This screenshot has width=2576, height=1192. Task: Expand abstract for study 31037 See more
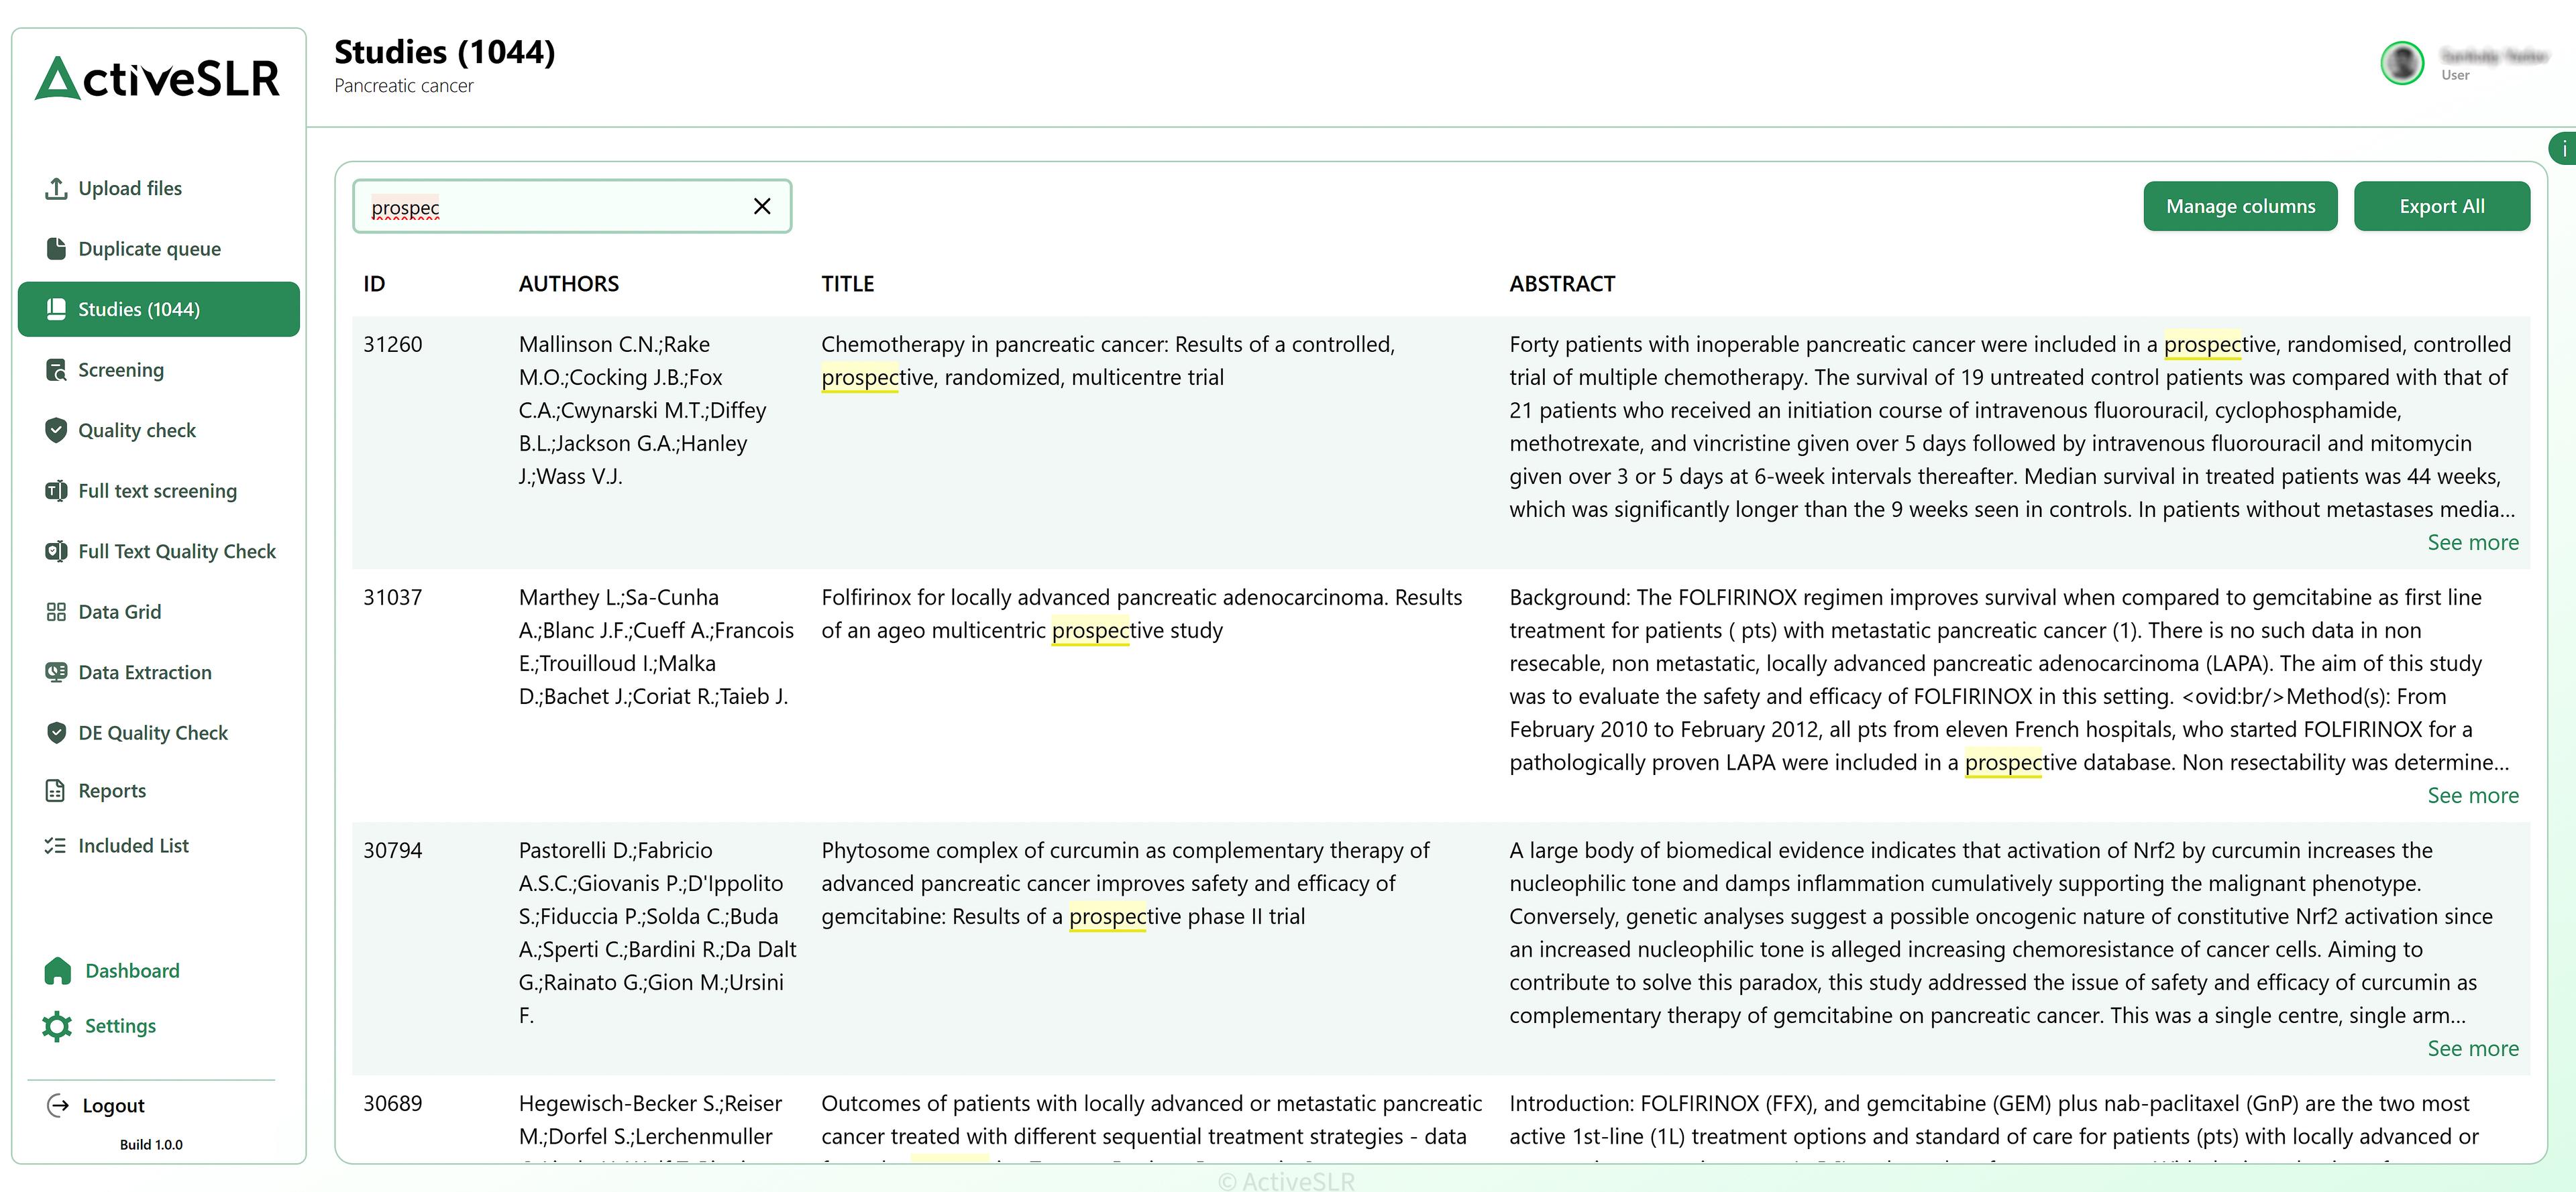[2473, 795]
